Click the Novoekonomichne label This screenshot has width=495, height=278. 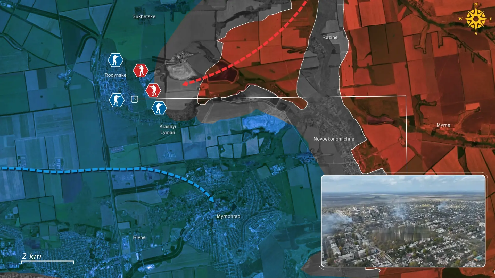click(334, 139)
